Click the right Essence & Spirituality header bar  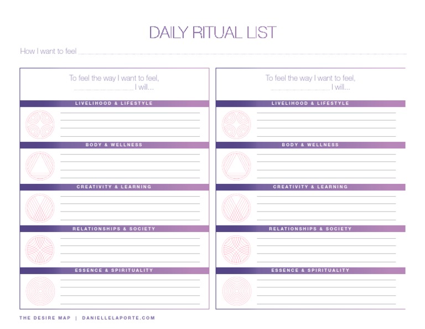point(310,270)
